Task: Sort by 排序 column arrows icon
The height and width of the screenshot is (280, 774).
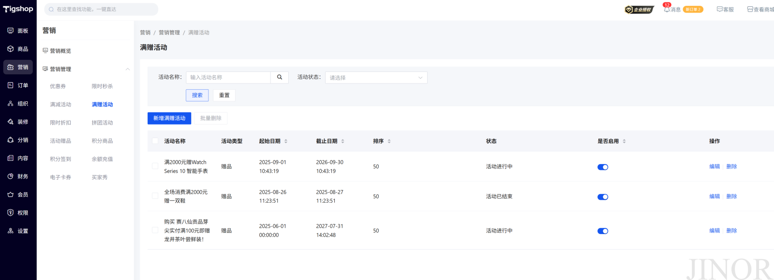Action: pos(389,141)
